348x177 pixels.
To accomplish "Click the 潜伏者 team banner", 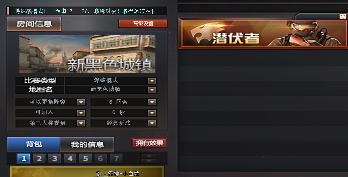I will 263,33.
